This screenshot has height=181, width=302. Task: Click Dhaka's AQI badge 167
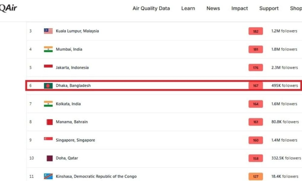point(256,86)
